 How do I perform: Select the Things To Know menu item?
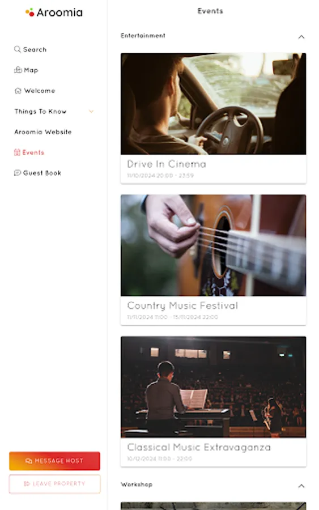click(x=40, y=112)
